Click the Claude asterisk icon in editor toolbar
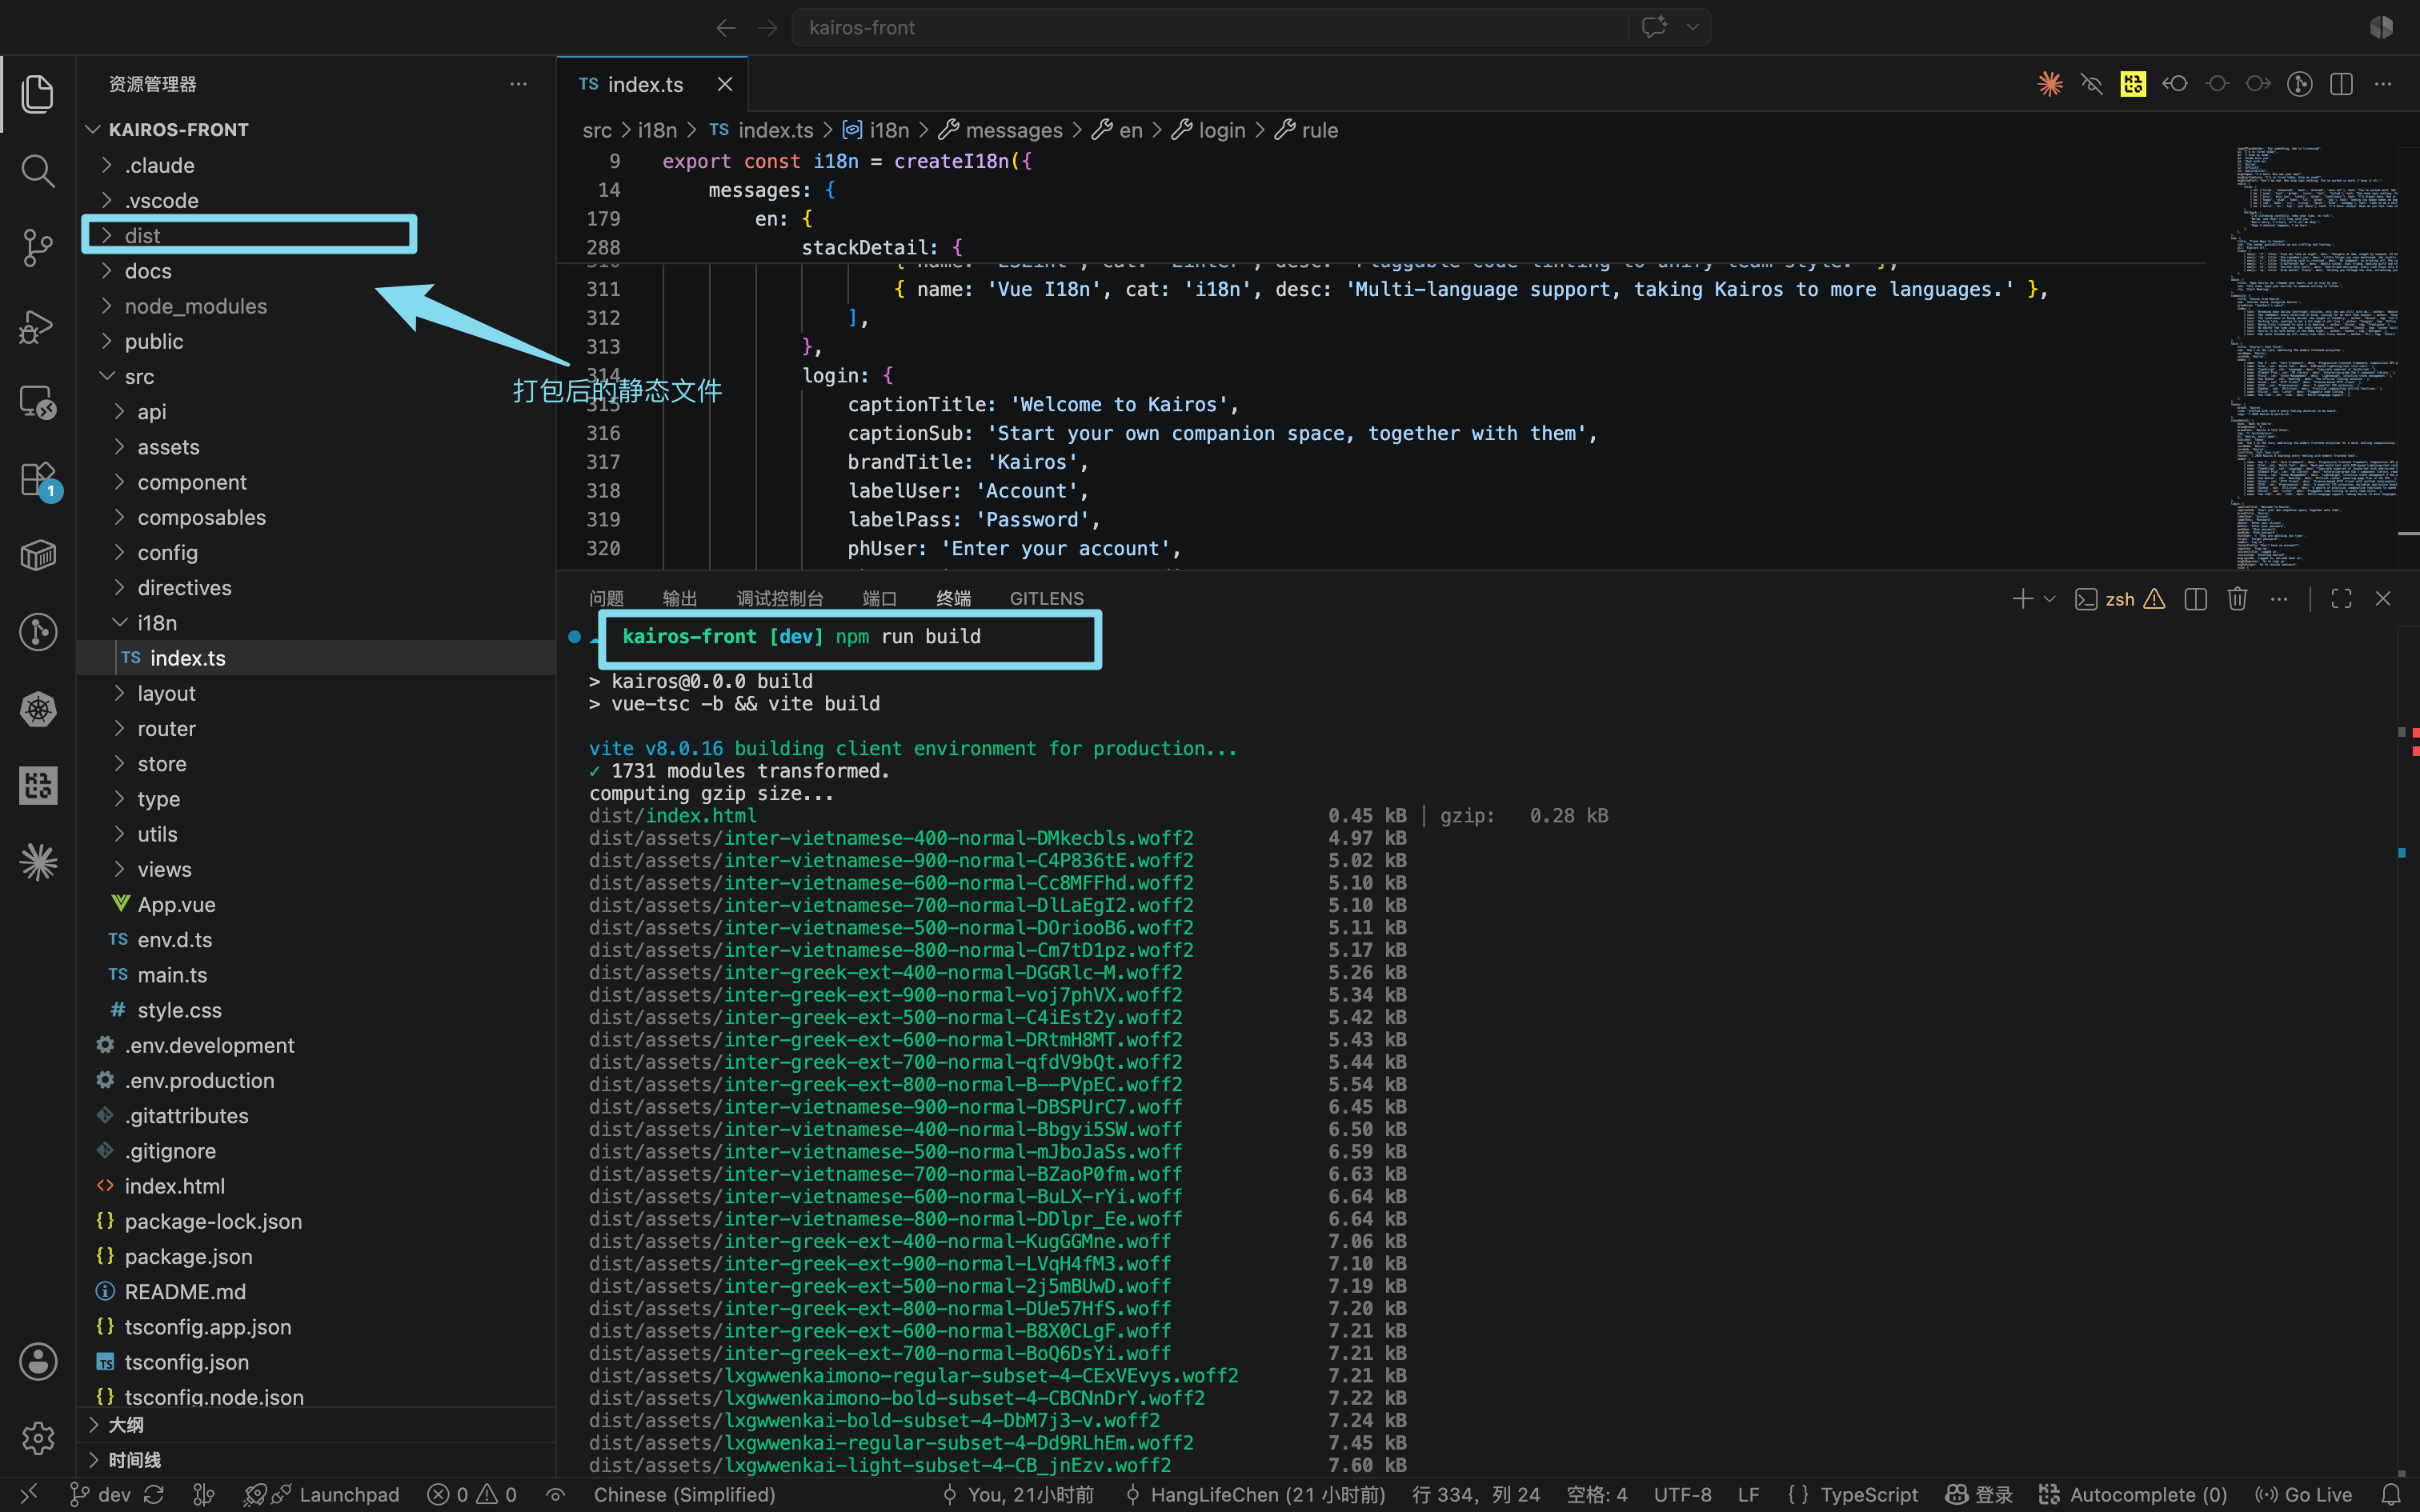 coord(2050,84)
